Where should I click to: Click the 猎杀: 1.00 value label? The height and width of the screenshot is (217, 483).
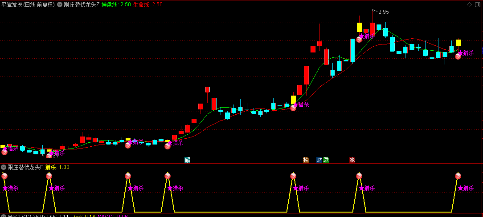click(x=57, y=167)
